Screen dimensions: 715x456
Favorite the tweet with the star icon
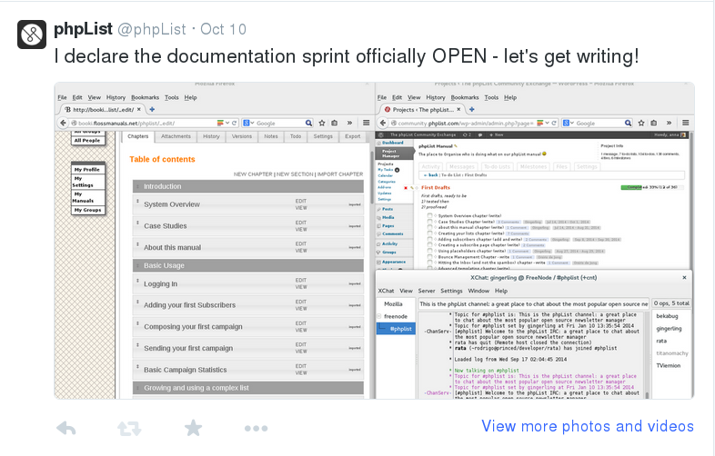pyautogui.click(x=194, y=428)
